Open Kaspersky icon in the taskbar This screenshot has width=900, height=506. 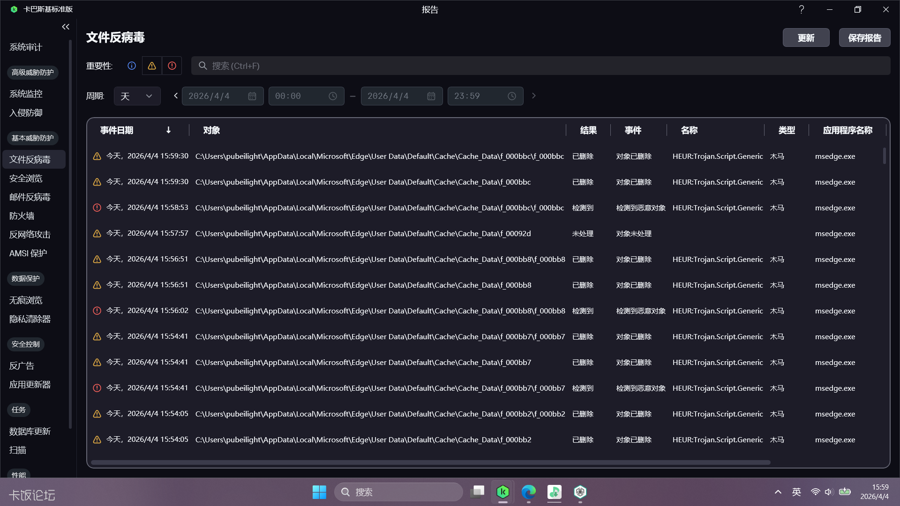[x=503, y=492]
